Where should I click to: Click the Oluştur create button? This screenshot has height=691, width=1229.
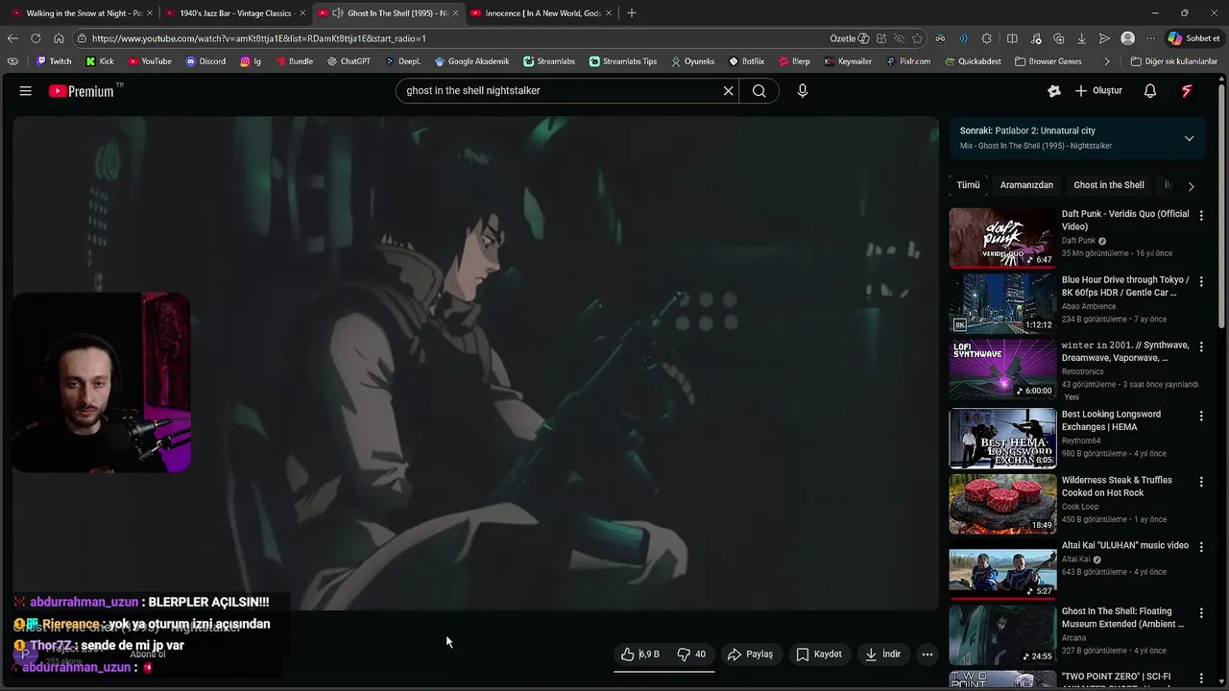pyautogui.click(x=1098, y=90)
